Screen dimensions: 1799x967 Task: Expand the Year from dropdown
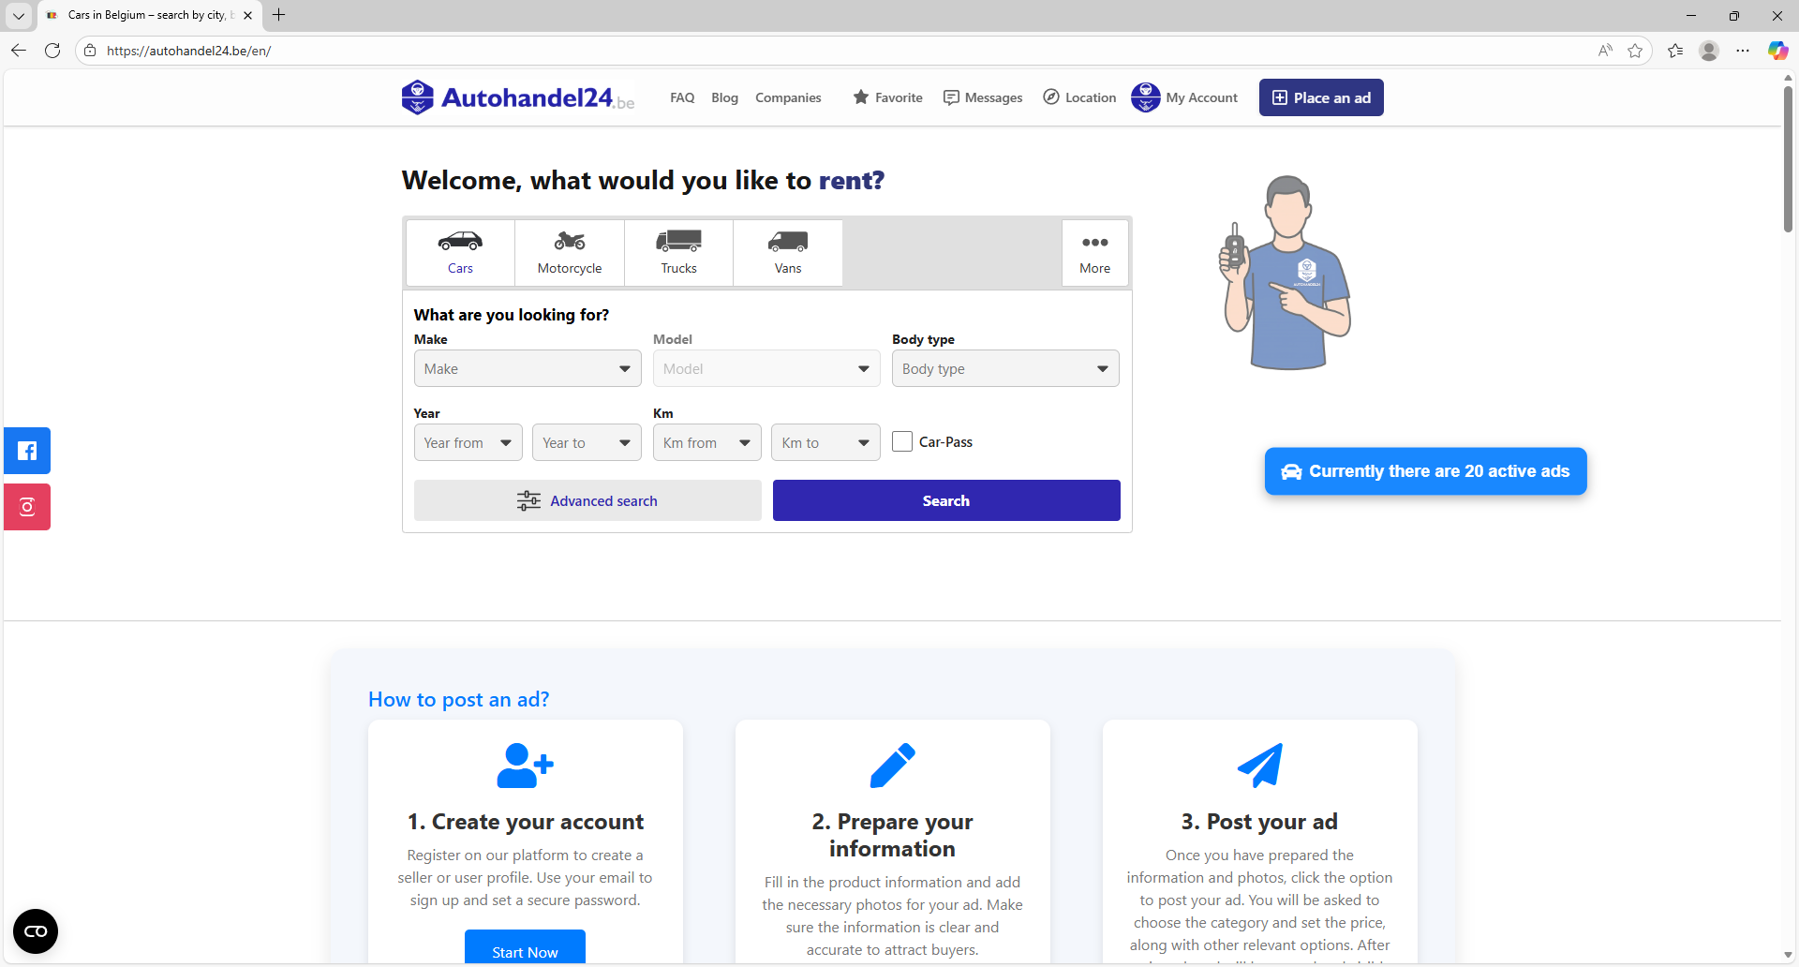(468, 443)
